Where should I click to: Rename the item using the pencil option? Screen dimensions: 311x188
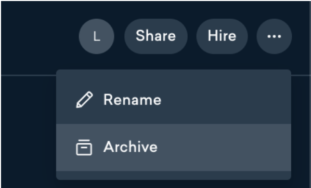tap(174, 100)
